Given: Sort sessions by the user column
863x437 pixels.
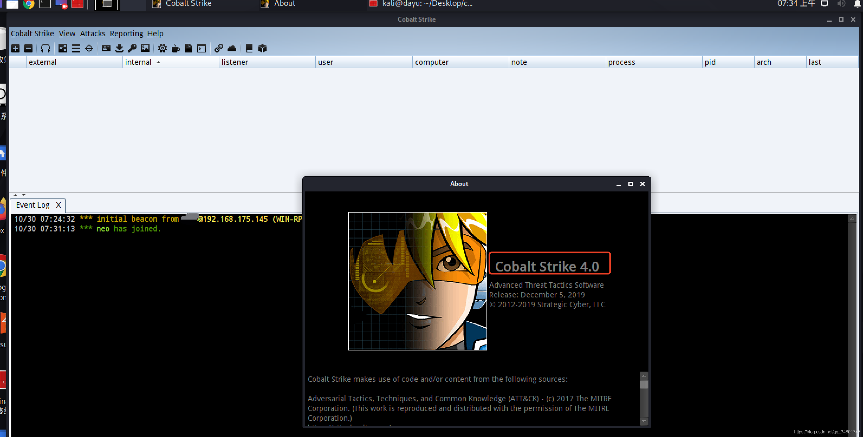Looking at the screenshot, I should click(x=364, y=62).
